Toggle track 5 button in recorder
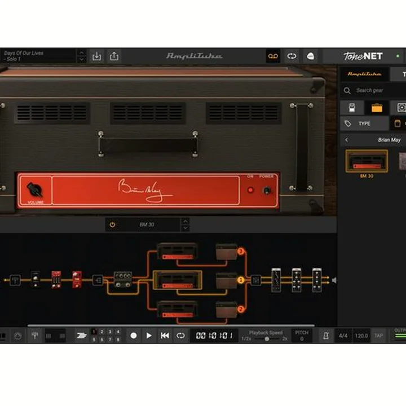Image resolution: width=406 pixels, height=406 pixels. point(94,339)
